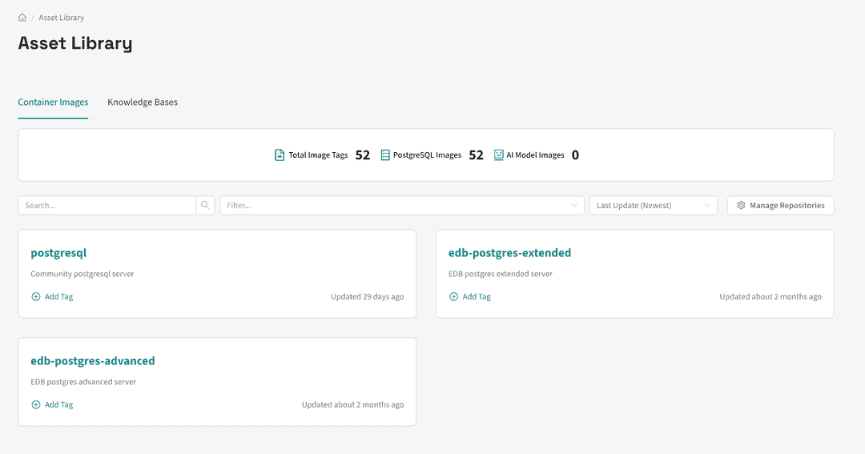Add Tag to edb-postgres-advanced image

[52, 405]
